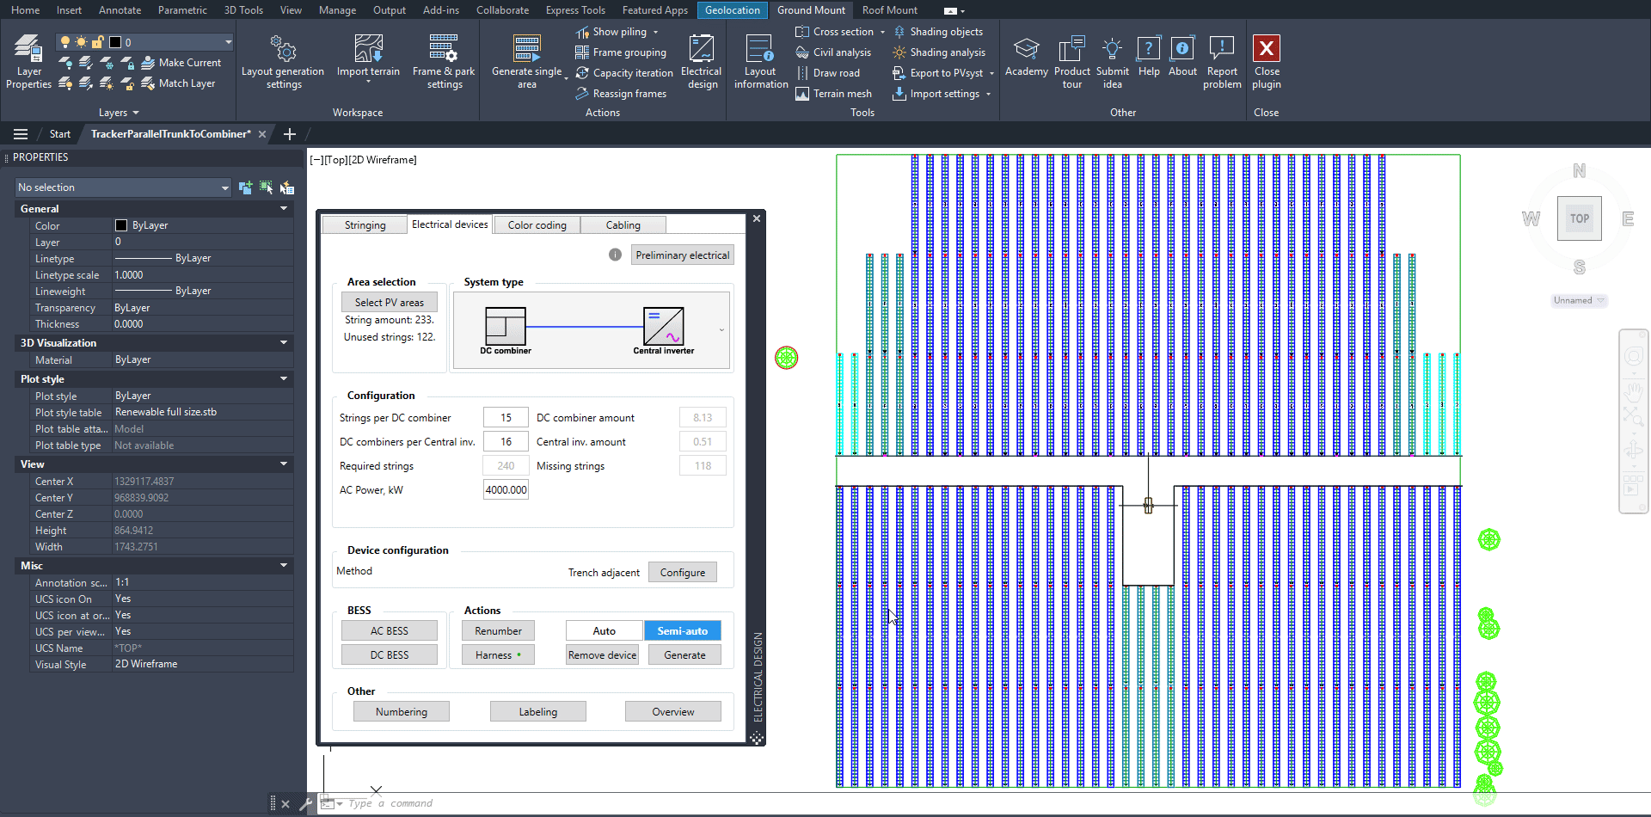1651x817 pixels.
Task: Click the layer color swatch in ribbon
Action: (x=115, y=42)
